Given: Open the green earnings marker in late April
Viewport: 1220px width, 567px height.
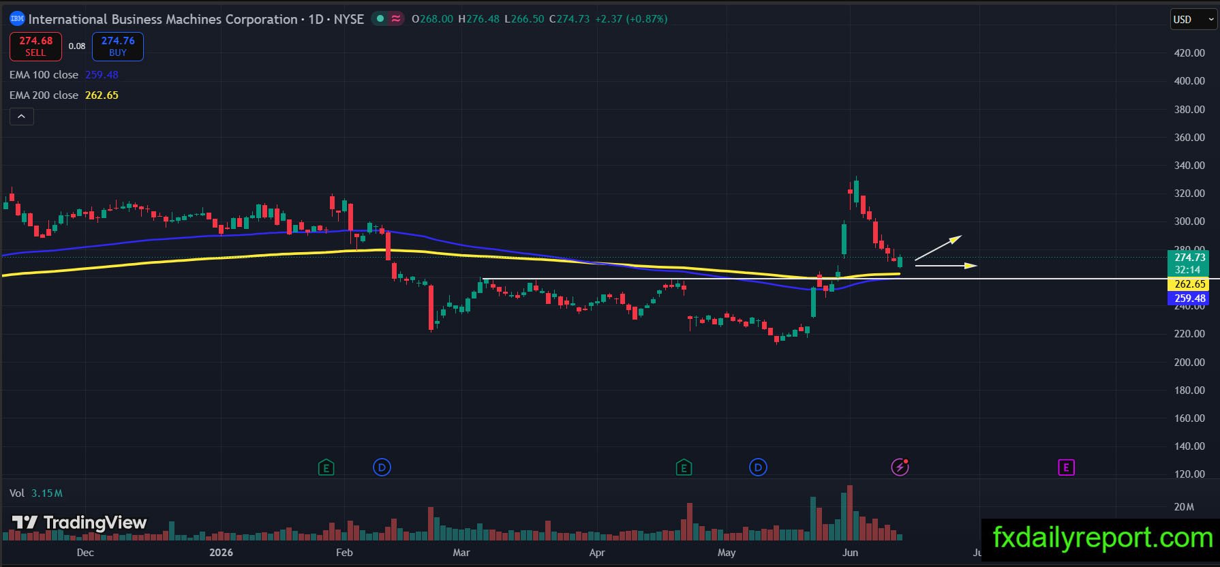Looking at the screenshot, I should click(684, 468).
